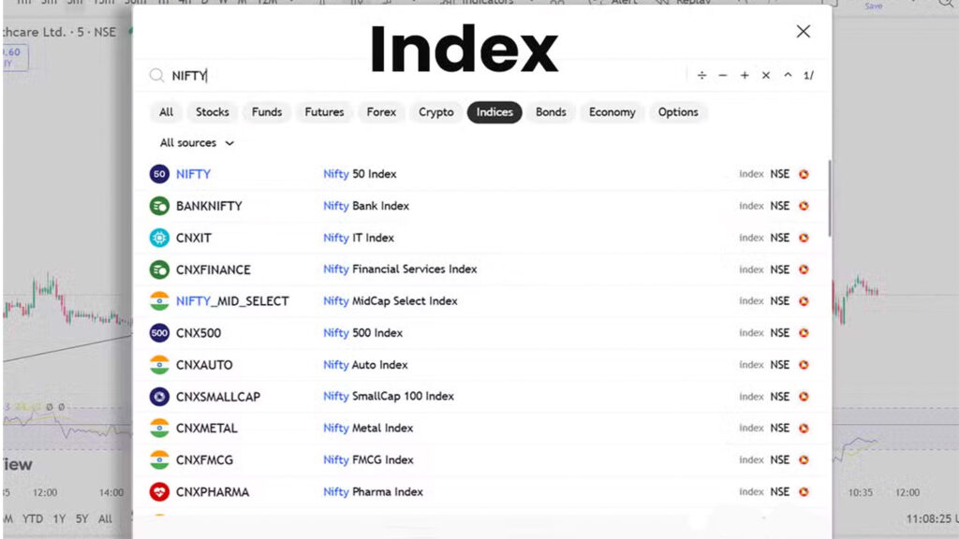
Task: Close the symbol search dialog
Action: [803, 31]
